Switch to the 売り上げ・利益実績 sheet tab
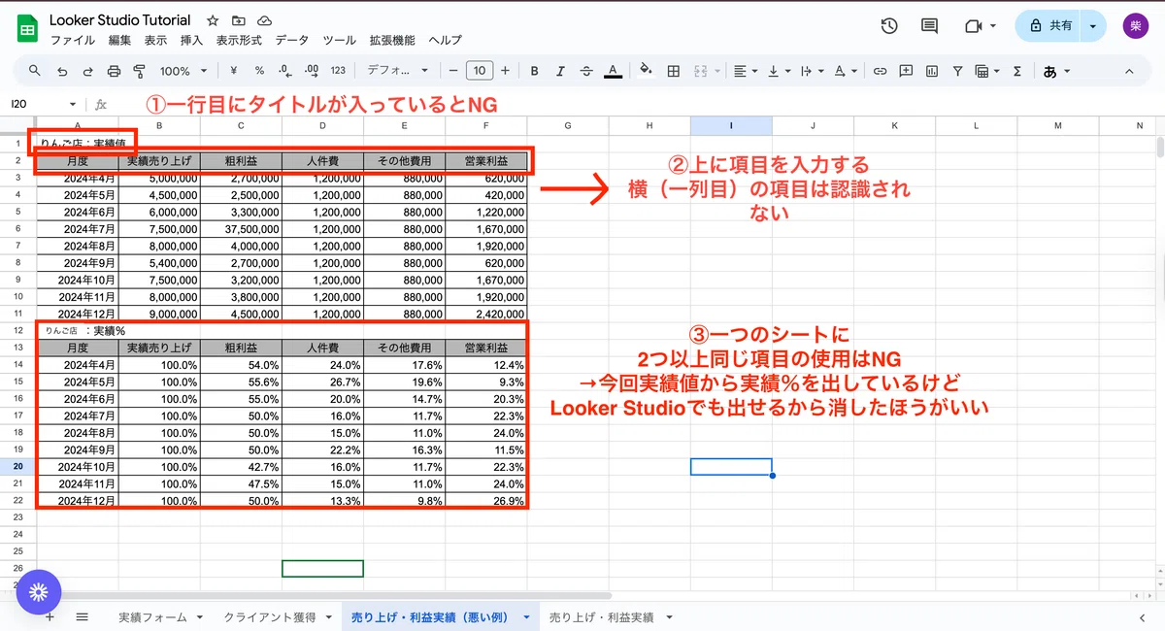Viewport: 1165px width, 631px height. pyautogui.click(x=610, y=617)
